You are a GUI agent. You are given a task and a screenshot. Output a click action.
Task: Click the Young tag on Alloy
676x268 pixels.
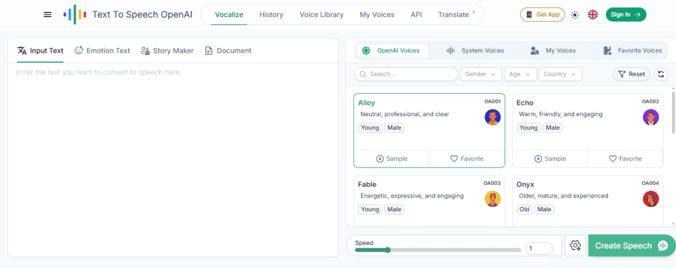370,127
